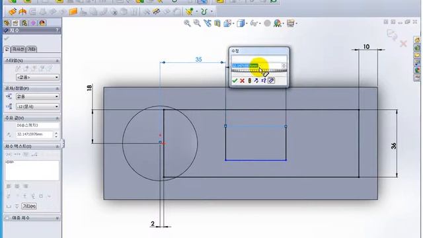Cancel with red X in Modify dialog
This screenshot has width=423, height=238.
point(243,81)
